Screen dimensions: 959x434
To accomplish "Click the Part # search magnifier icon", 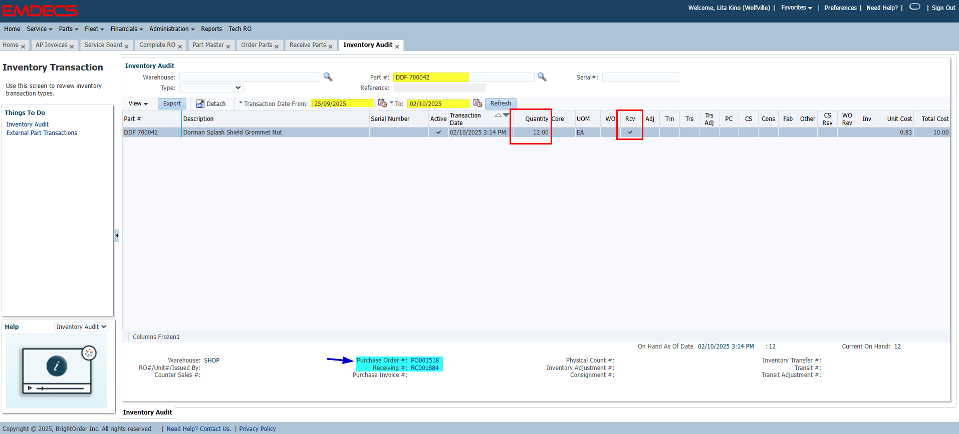I will [x=542, y=77].
